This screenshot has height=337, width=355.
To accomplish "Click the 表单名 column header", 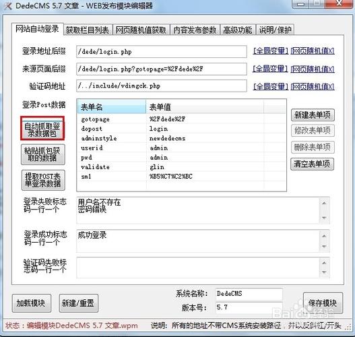I will click(x=112, y=106).
